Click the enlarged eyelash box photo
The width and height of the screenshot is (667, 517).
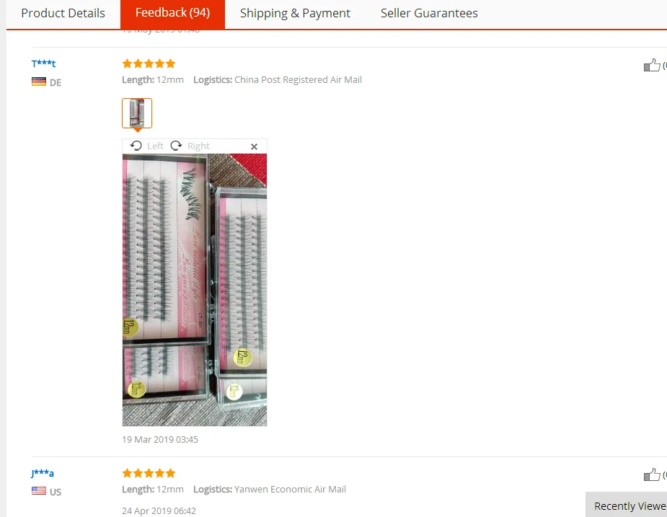point(195,290)
